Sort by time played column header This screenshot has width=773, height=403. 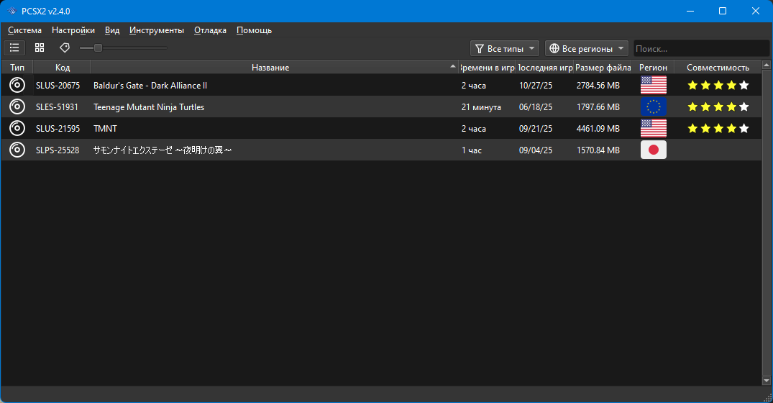[488, 67]
